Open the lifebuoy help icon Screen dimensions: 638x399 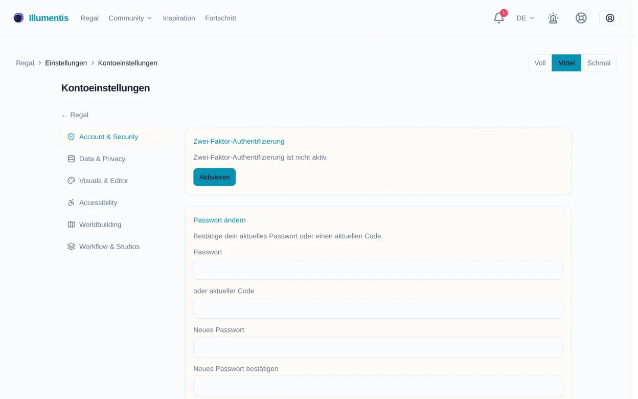pyautogui.click(x=581, y=18)
